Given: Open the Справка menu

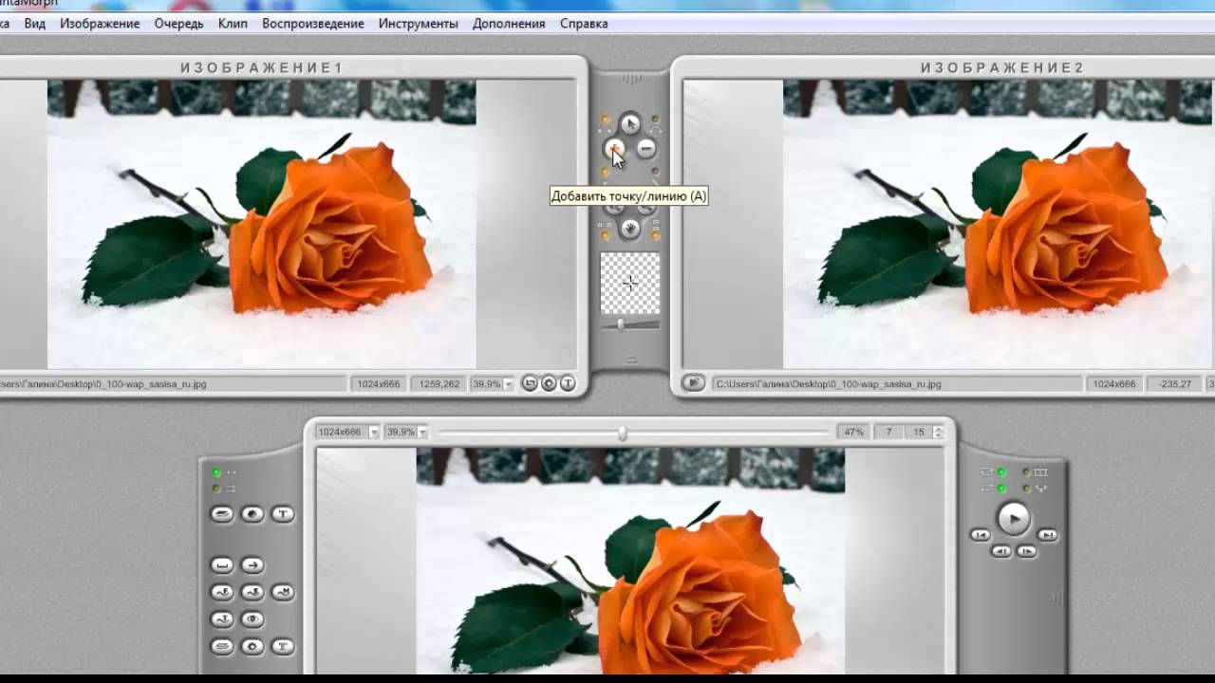Looking at the screenshot, I should tap(584, 24).
